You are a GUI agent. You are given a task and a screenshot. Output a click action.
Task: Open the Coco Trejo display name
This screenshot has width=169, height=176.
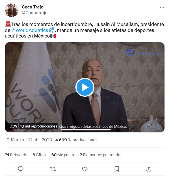point(32,7)
